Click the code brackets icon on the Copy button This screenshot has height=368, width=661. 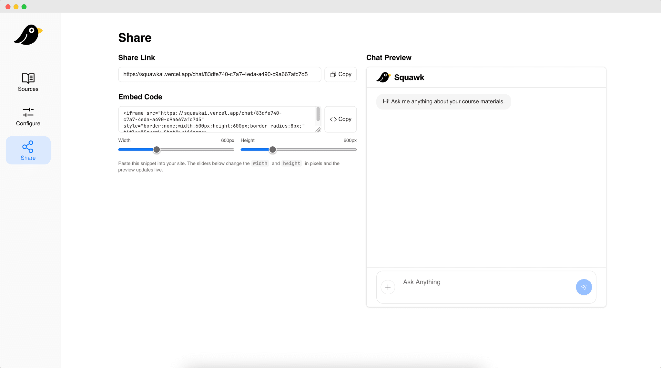click(333, 119)
